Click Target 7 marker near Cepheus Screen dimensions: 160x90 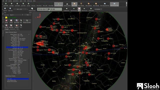point(96,19)
